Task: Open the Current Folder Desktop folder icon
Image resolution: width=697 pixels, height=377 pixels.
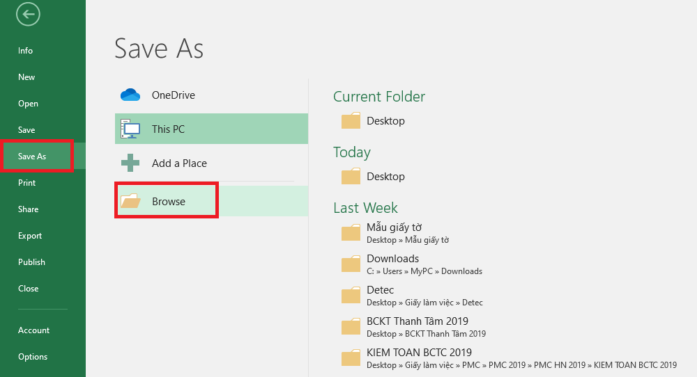Action: pos(351,121)
